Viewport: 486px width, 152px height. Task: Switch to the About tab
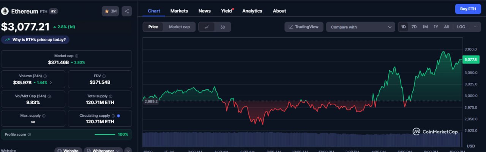pyautogui.click(x=279, y=11)
